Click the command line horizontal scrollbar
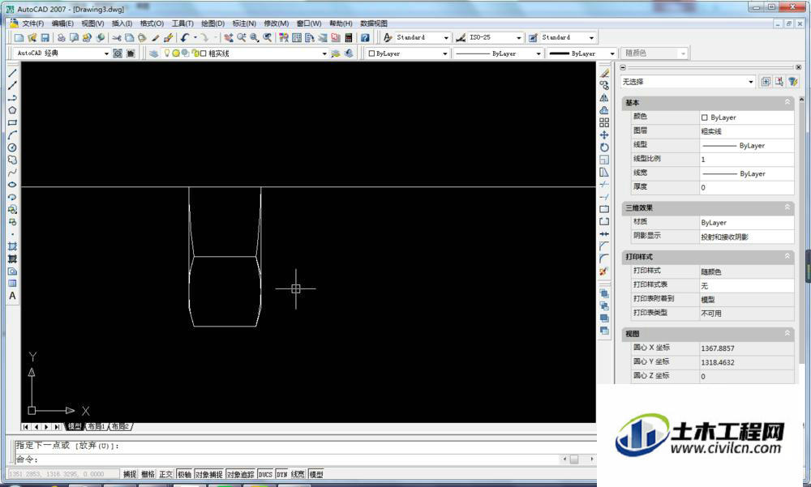This screenshot has height=487, width=811. tap(578, 459)
